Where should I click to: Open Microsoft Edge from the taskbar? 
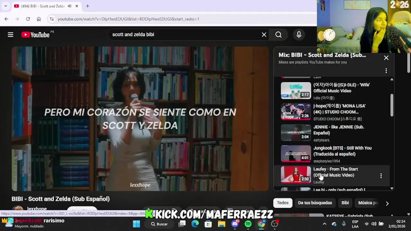(195, 224)
